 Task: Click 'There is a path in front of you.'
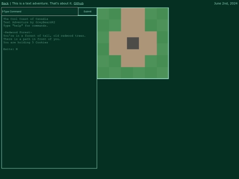(x=32, y=39)
